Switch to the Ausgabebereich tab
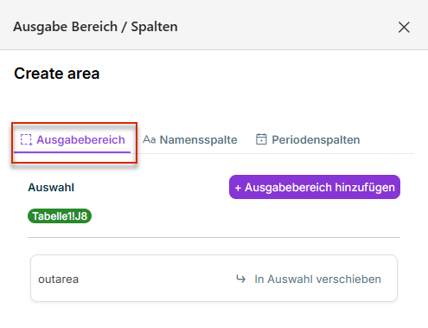 (x=73, y=140)
